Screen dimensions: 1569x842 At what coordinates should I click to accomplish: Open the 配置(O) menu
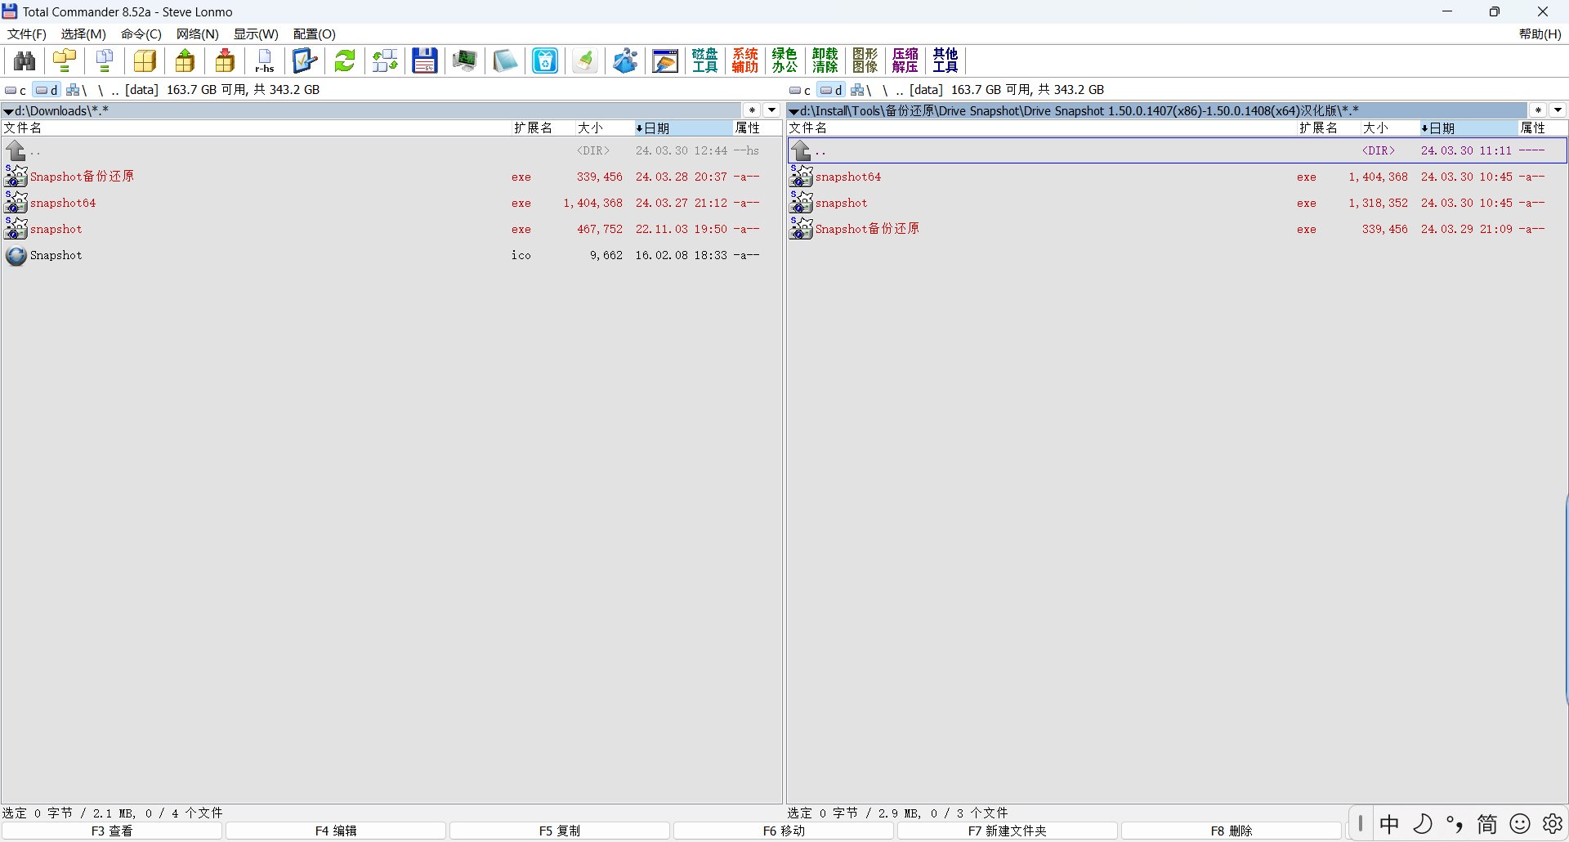315,34
